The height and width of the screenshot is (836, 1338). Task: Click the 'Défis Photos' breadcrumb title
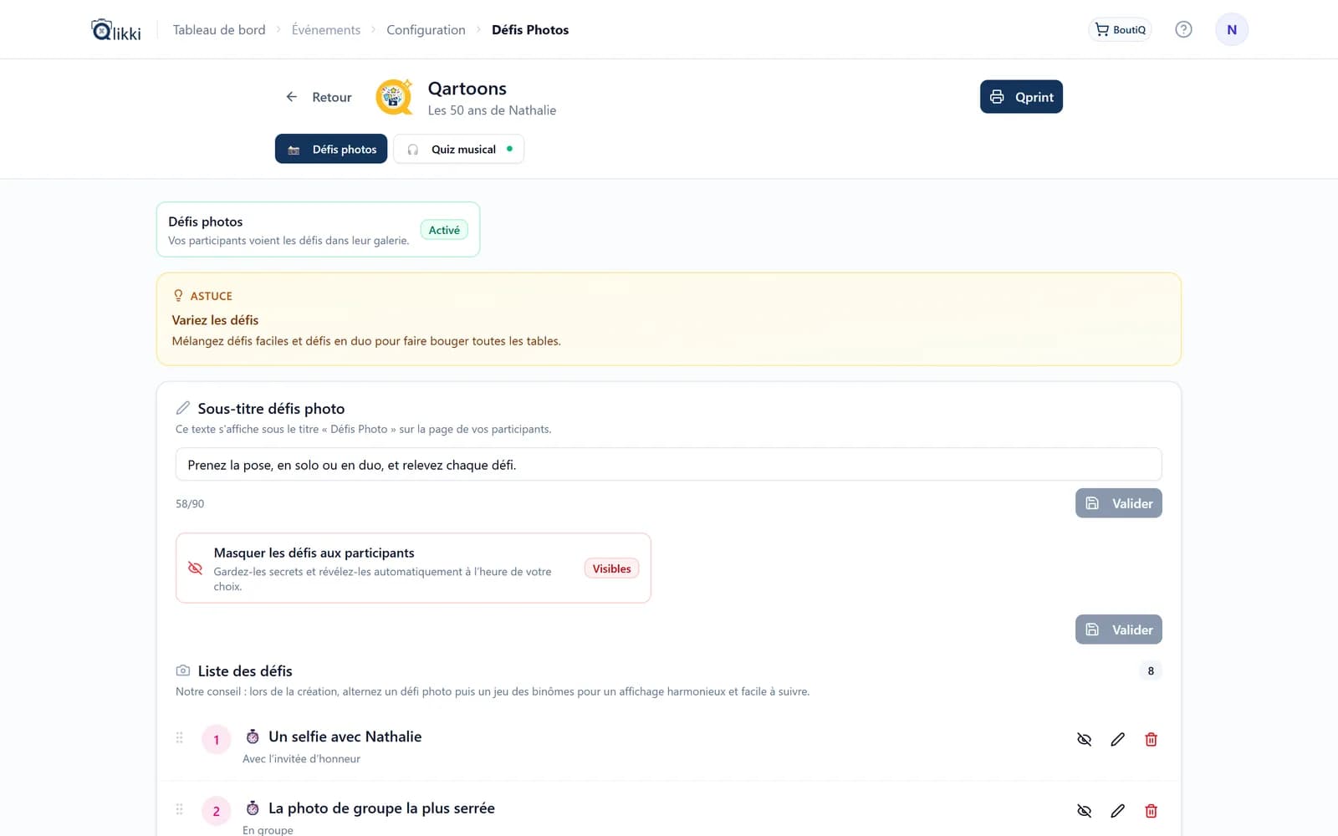(530, 30)
